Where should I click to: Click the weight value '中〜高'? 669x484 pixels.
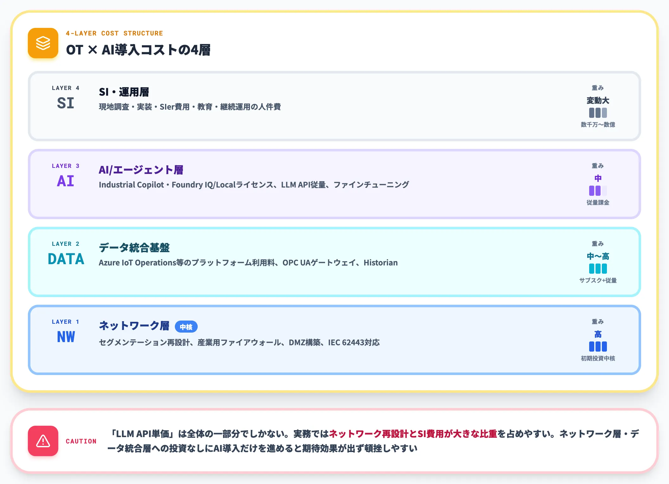(598, 256)
